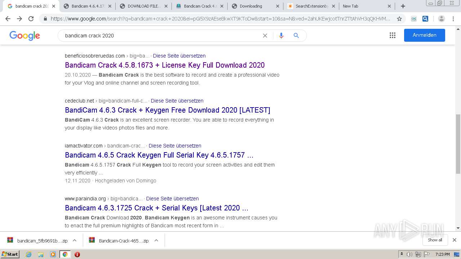The width and height of the screenshot is (461, 259).
Task: Show hidden system tray icons
Action: [x=402, y=254]
